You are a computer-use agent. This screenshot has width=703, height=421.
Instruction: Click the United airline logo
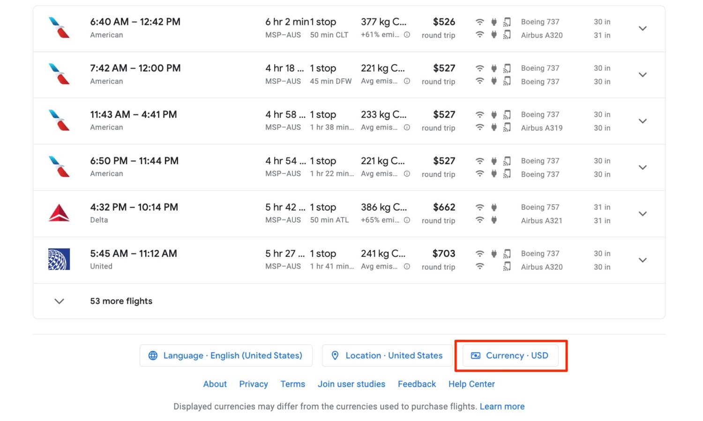(59, 259)
